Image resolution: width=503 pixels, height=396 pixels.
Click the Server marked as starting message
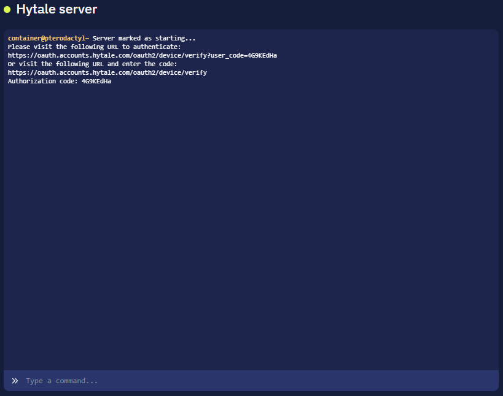(x=144, y=38)
